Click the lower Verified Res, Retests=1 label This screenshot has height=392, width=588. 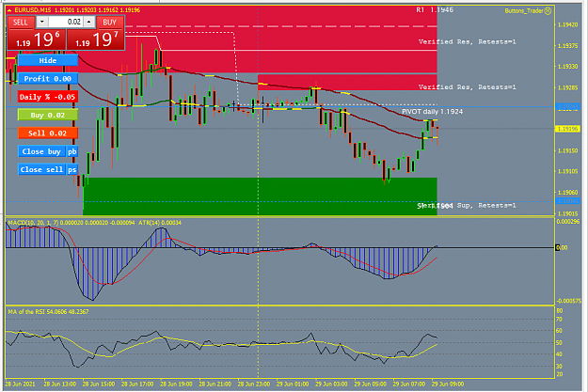(468, 86)
